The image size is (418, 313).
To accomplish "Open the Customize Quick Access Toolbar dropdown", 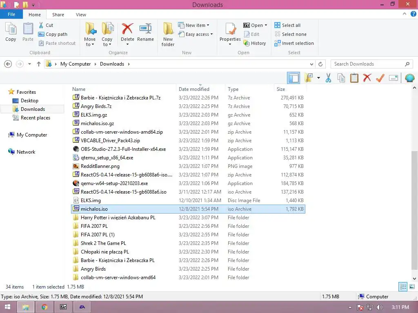I will click(33, 5).
